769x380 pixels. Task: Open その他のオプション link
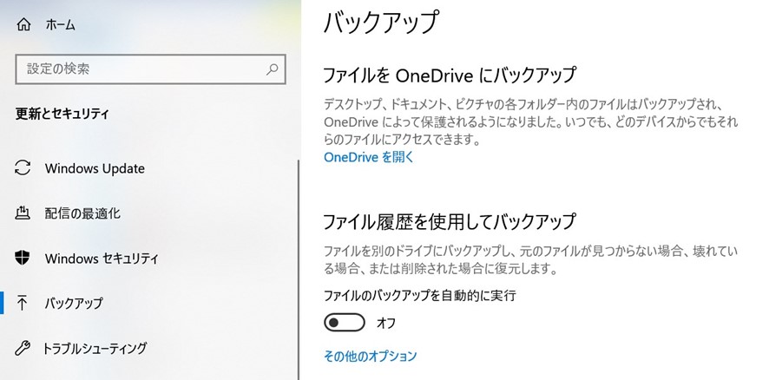pos(371,356)
